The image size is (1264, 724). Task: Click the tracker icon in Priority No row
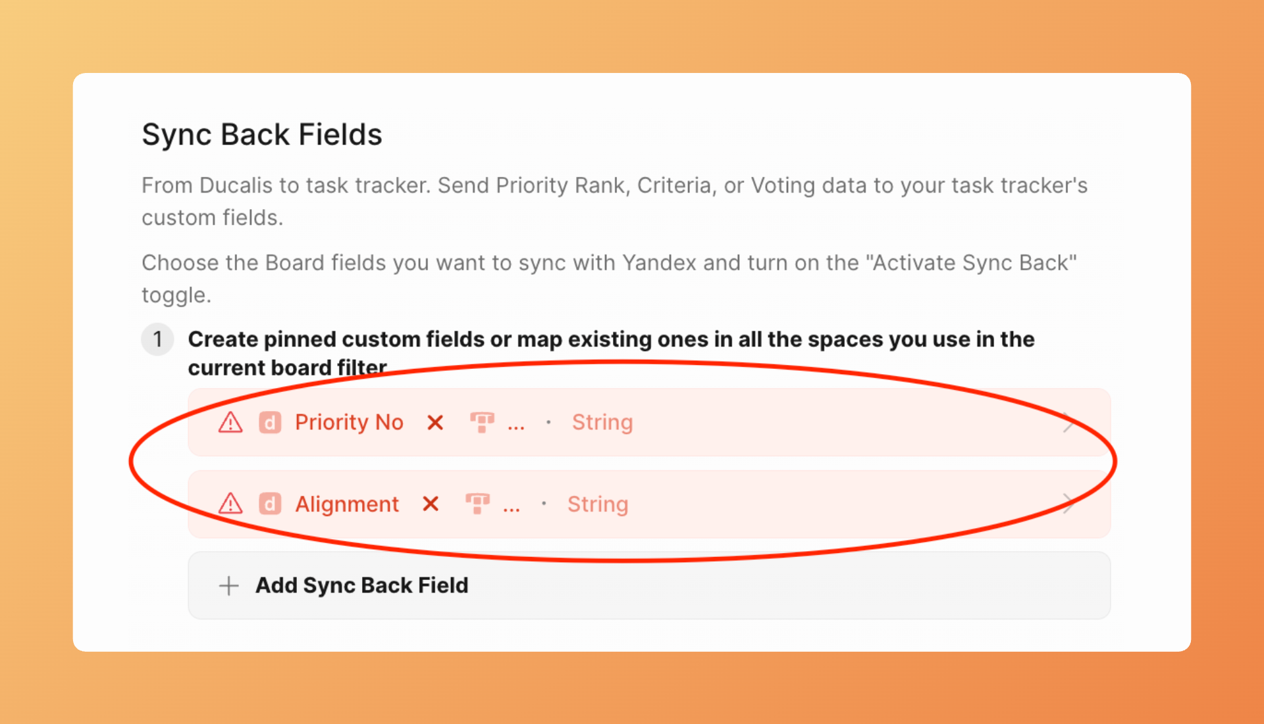(x=482, y=422)
